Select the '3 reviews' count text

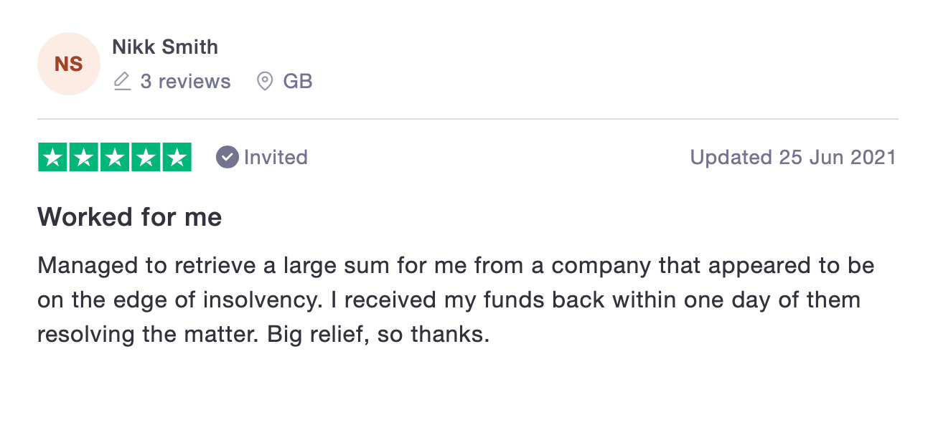pos(185,82)
